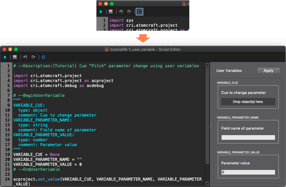This screenshot has width=286, height=187.
Task: Click the vertical scrollbar thumb of the code editor
Action: (207, 116)
